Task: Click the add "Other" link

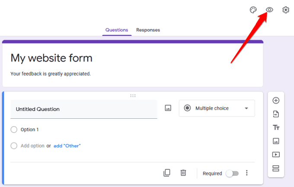Action: click(x=67, y=146)
